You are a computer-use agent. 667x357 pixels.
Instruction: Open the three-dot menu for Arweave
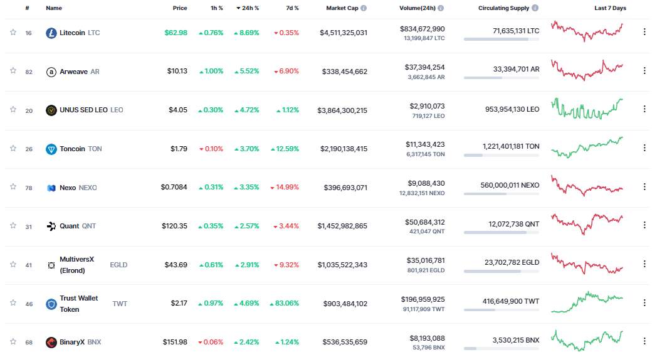point(644,71)
